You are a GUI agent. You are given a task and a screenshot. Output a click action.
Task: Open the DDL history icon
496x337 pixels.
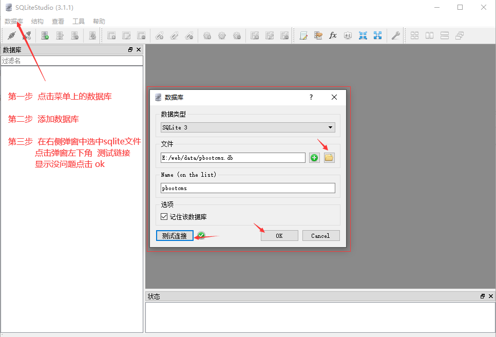318,35
